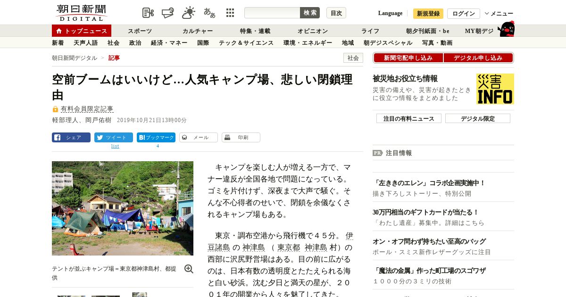Print this article
This screenshot has width=566, height=297.
point(241,138)
